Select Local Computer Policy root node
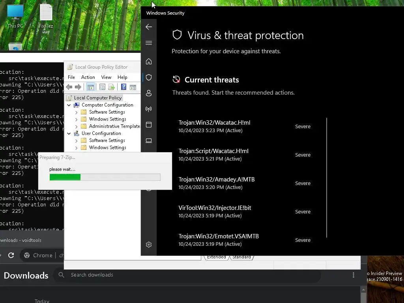The height and width of the screenshot is (303, 404). tap(98, 98)
